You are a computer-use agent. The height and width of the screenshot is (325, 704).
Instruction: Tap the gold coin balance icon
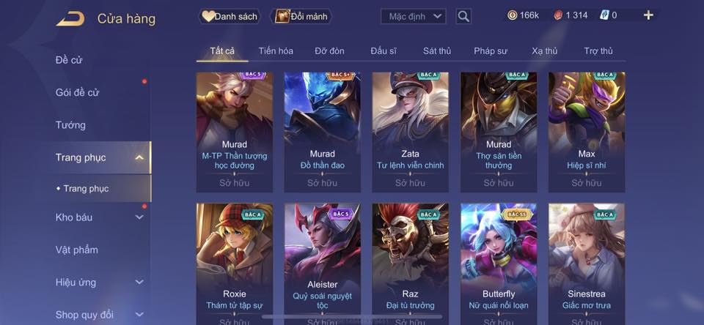[512, 15]
